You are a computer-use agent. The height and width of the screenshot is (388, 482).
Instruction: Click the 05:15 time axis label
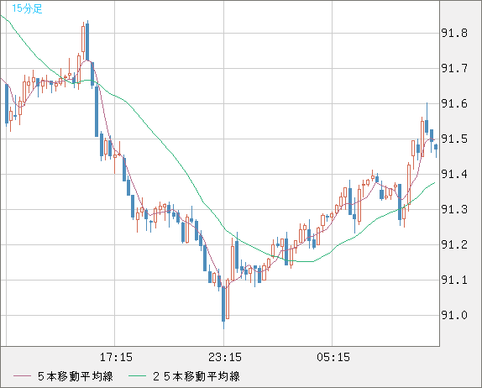tap(333, 357)
